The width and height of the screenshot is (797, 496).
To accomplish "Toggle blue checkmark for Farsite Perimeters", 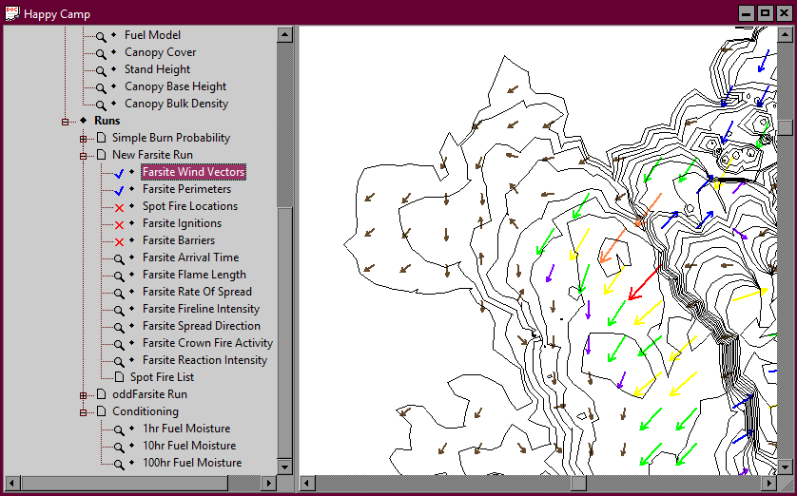I will [119, 190].
